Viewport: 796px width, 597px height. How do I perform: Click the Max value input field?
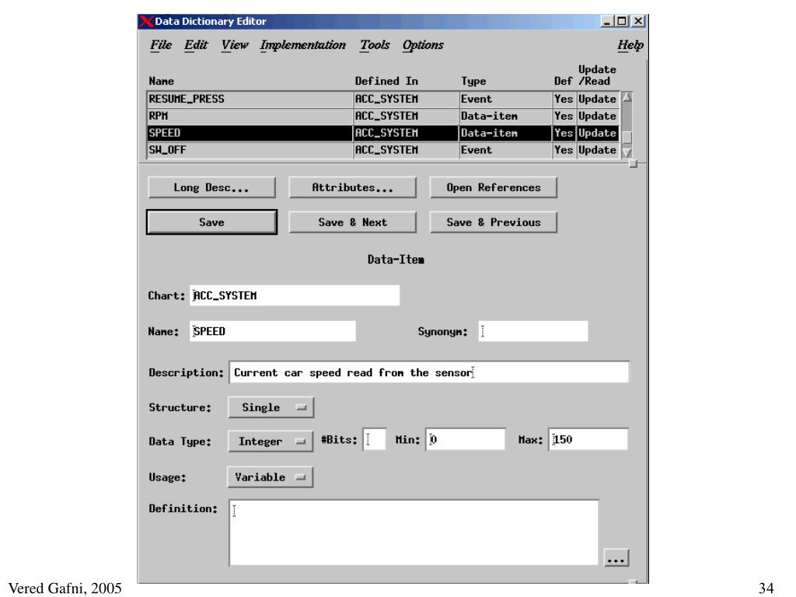(588, 440)
